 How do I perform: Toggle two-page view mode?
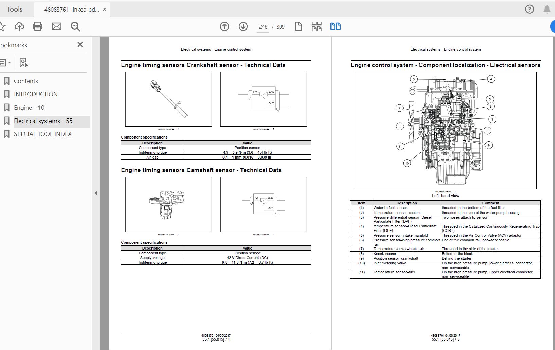click(x=335, y=26)
